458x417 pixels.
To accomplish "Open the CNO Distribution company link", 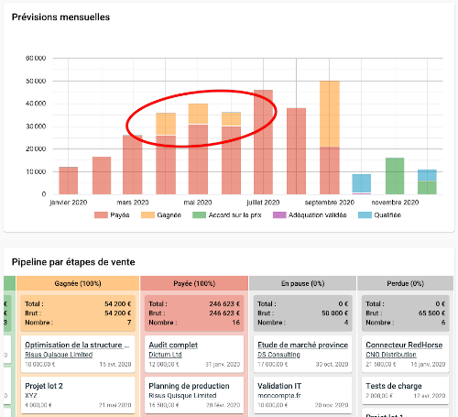I will [x=391, y=355].
